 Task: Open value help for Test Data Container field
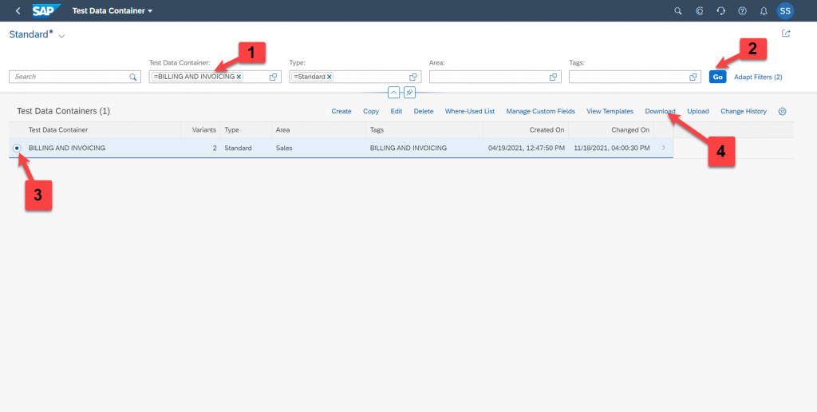tap(273, 77)
